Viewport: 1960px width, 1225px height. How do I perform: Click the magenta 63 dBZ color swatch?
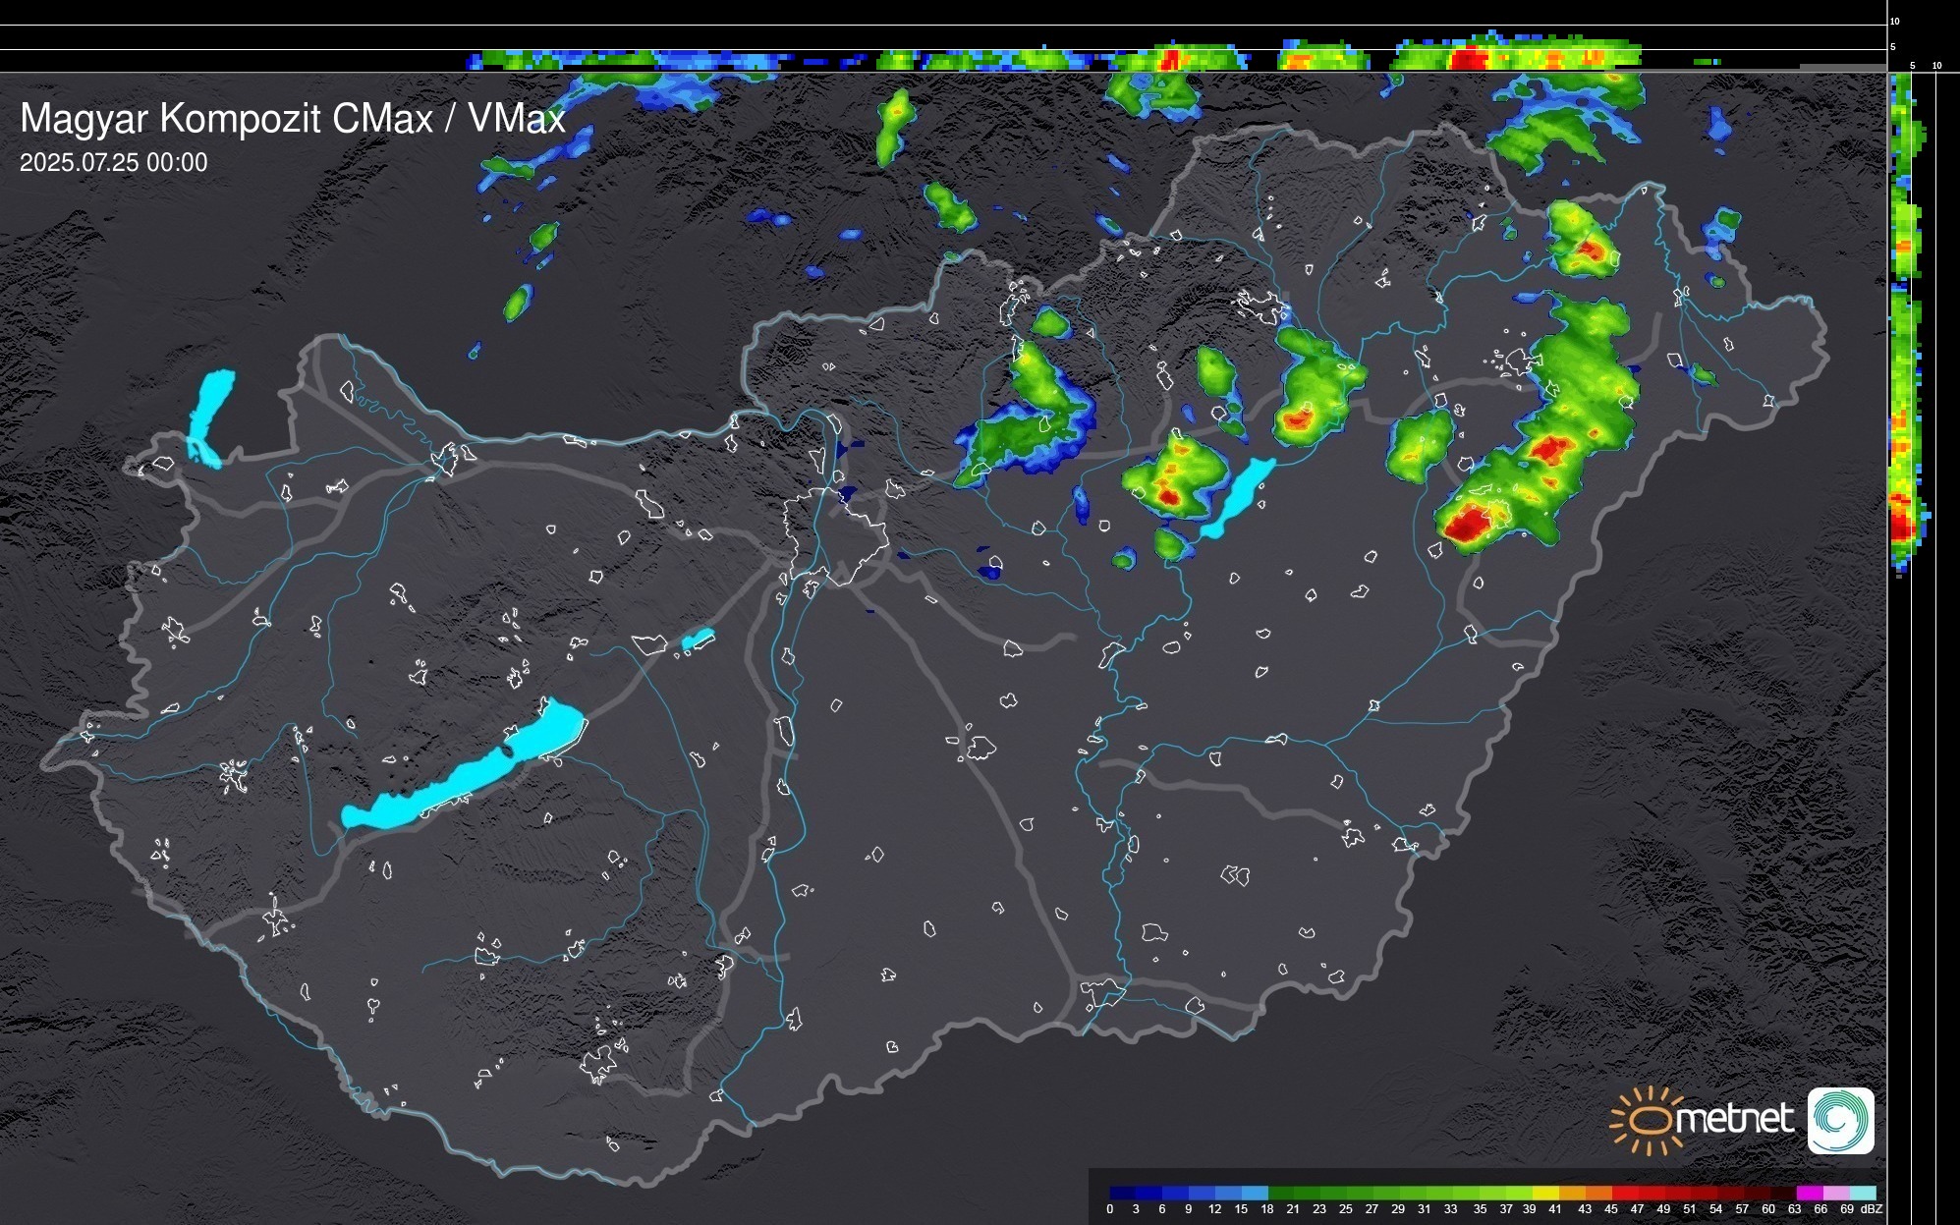tap(1809, 1193)
